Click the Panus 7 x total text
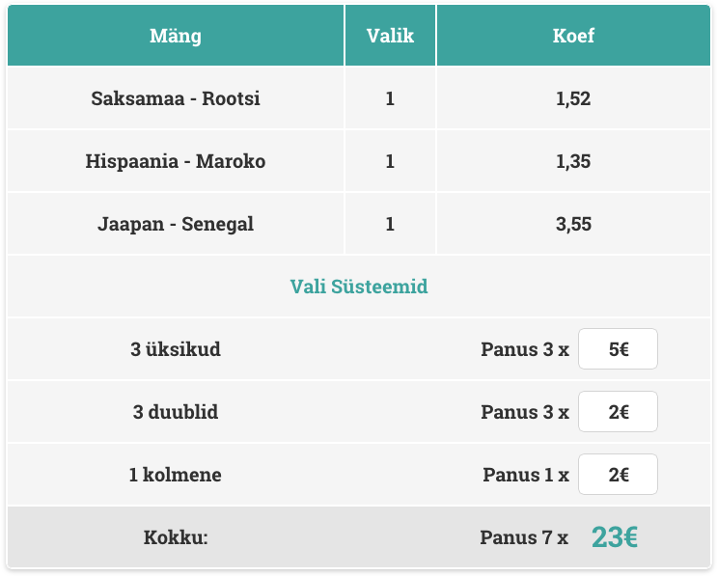This screenshot has width=717, height=576. (524, 537)
